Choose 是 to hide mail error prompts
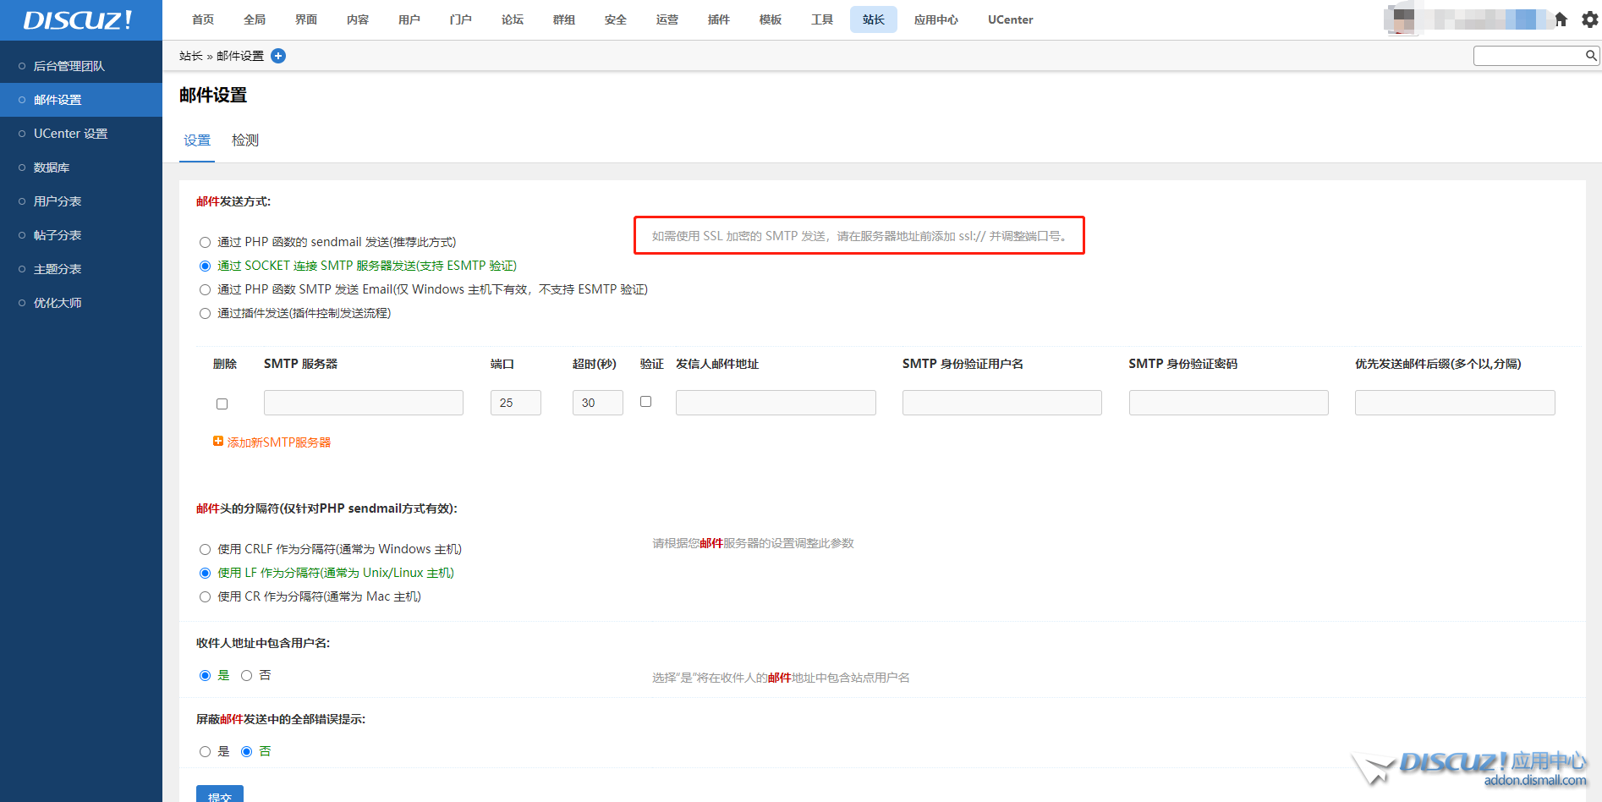 click(x=206, y=752)
